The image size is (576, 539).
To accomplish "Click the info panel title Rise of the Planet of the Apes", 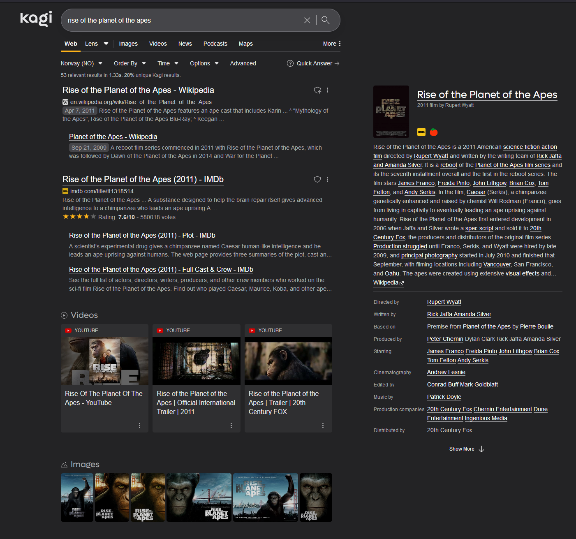I will (487, 95).
